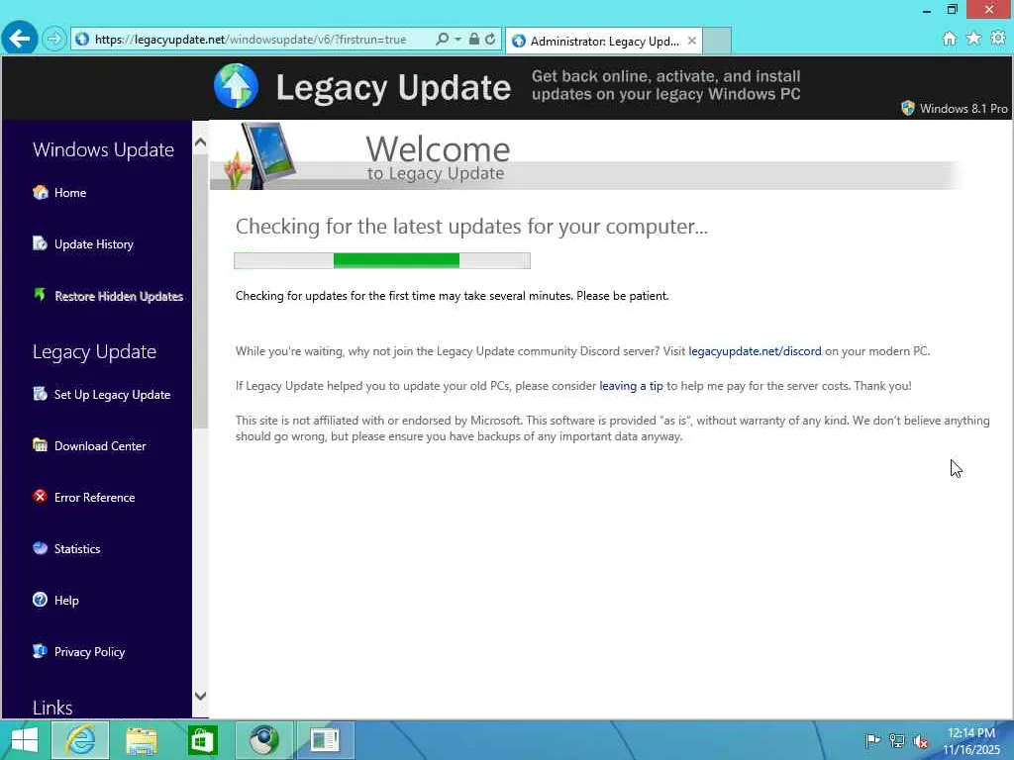This screenshot has width=1014, height=760.
Task: Click the Download Center folder icon
Action: [40, 445]
